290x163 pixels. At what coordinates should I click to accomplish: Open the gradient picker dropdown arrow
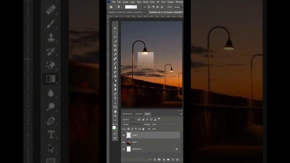139,7
